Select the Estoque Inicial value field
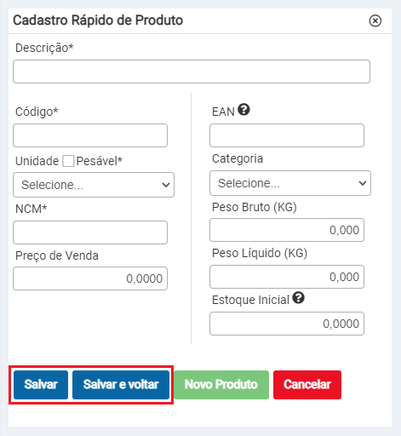 (287, 324)
